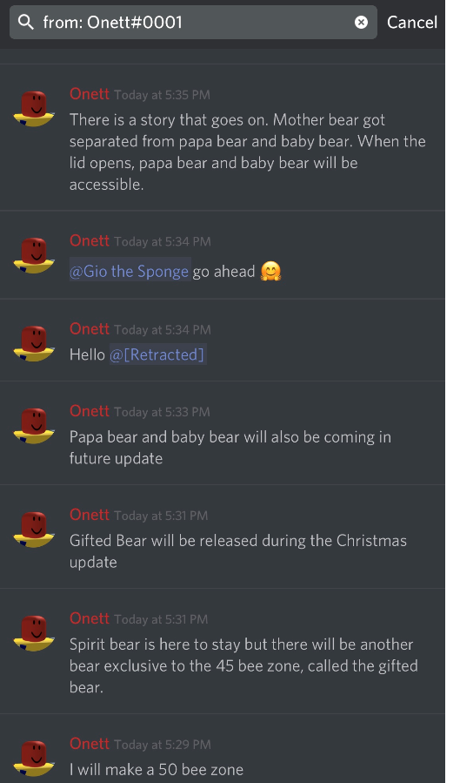Click the hugging face emoji

pos(270,271)
